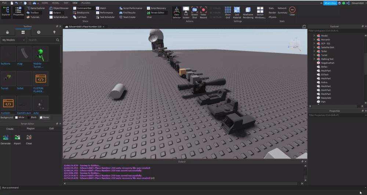Select the 2 Studs grid option
This screenshot has width=367, height=195.
(215, 8)
